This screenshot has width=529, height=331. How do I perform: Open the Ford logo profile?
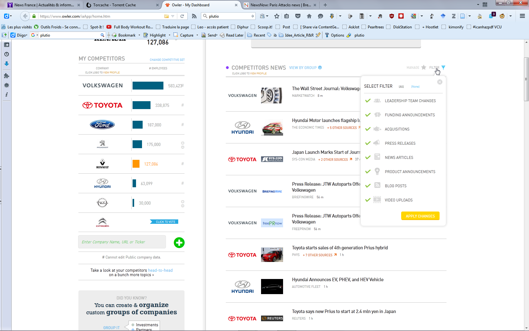[x=102, y=125]
